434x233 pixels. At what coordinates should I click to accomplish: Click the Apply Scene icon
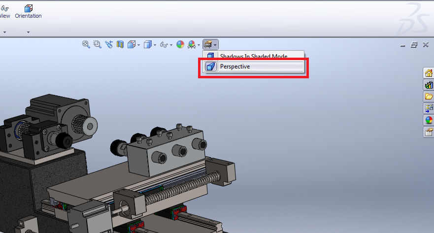[x=192, y=44]
